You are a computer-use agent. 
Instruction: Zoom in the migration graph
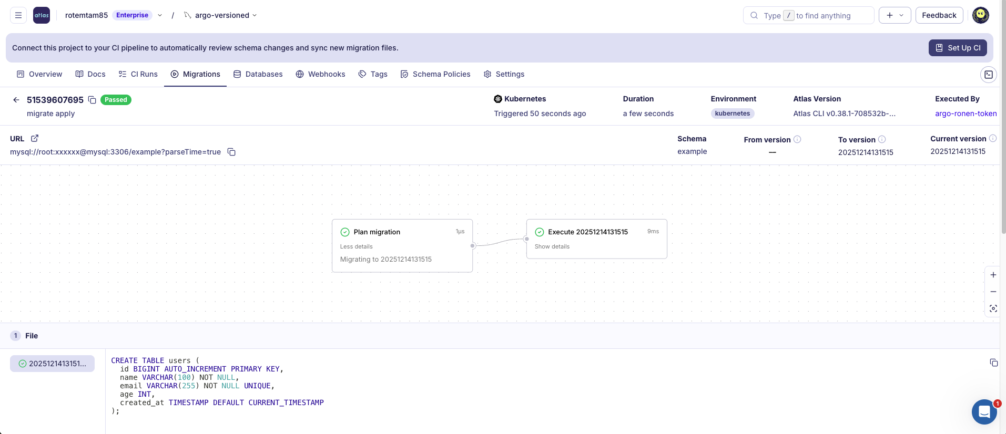pyautogui.click(x=993, y=275)
